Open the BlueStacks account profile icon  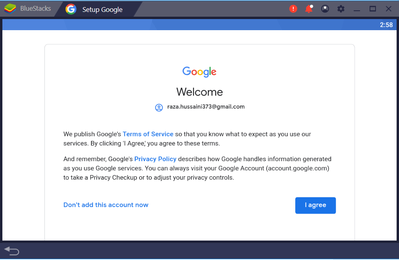click(x=325, y=9)
